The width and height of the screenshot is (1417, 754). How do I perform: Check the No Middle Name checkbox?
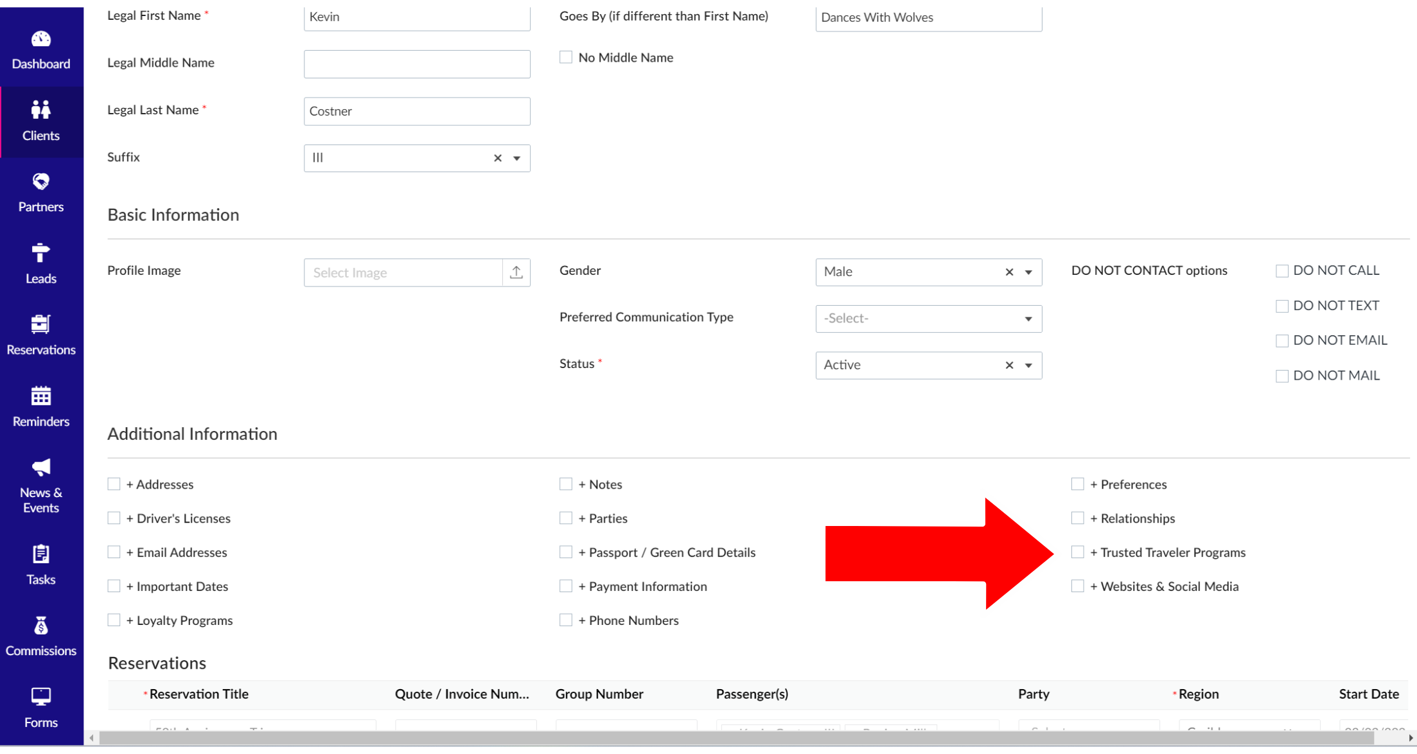pos(565,58)
